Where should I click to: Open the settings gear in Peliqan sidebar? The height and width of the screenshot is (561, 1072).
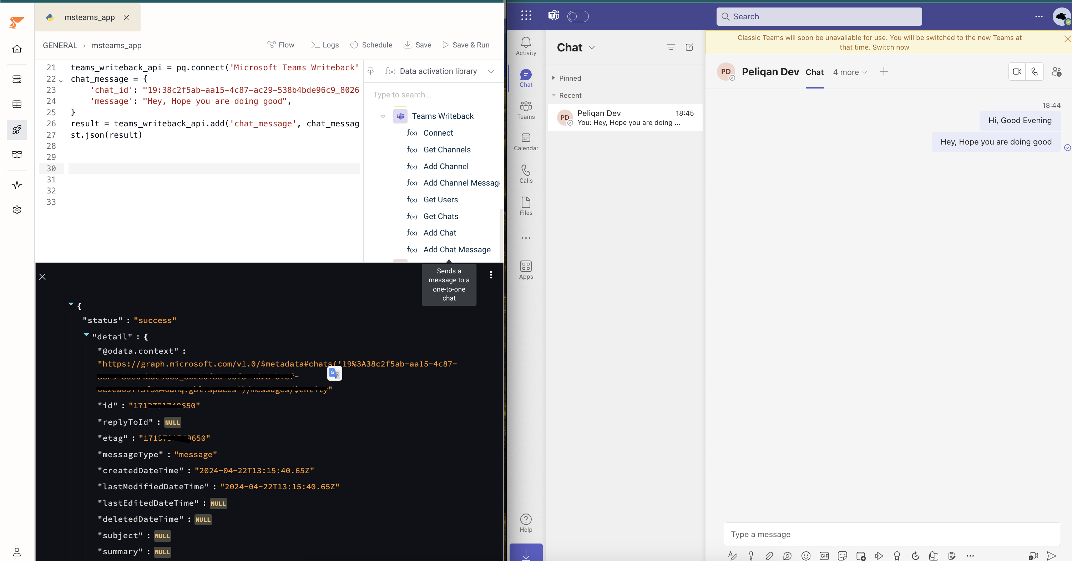coord(17,210)
